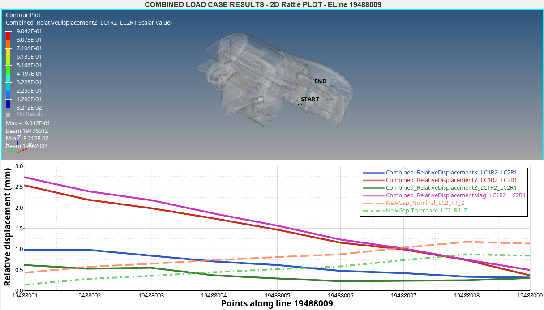Screen dimensions: 544x310
Task: Click x-axis tick label 19488002
Action: click(87, 295)
